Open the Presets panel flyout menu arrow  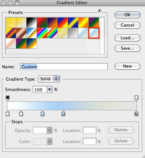99,10
